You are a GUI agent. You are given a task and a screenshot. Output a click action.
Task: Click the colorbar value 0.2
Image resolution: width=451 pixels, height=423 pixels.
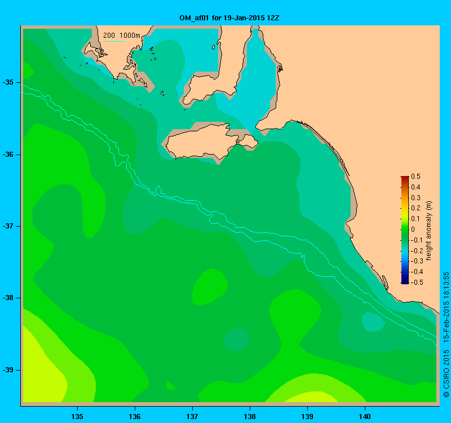416,208
